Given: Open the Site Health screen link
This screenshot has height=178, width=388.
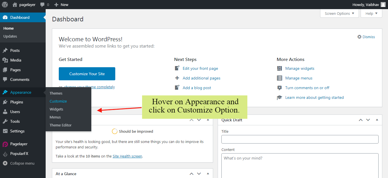Looking at the screenshot, I should (x=127, y=156).
